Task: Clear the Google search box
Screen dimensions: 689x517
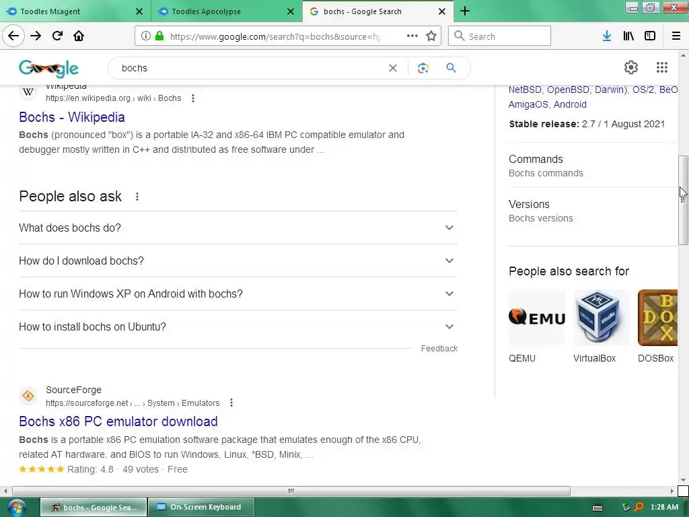Action: tap(393, 68)
